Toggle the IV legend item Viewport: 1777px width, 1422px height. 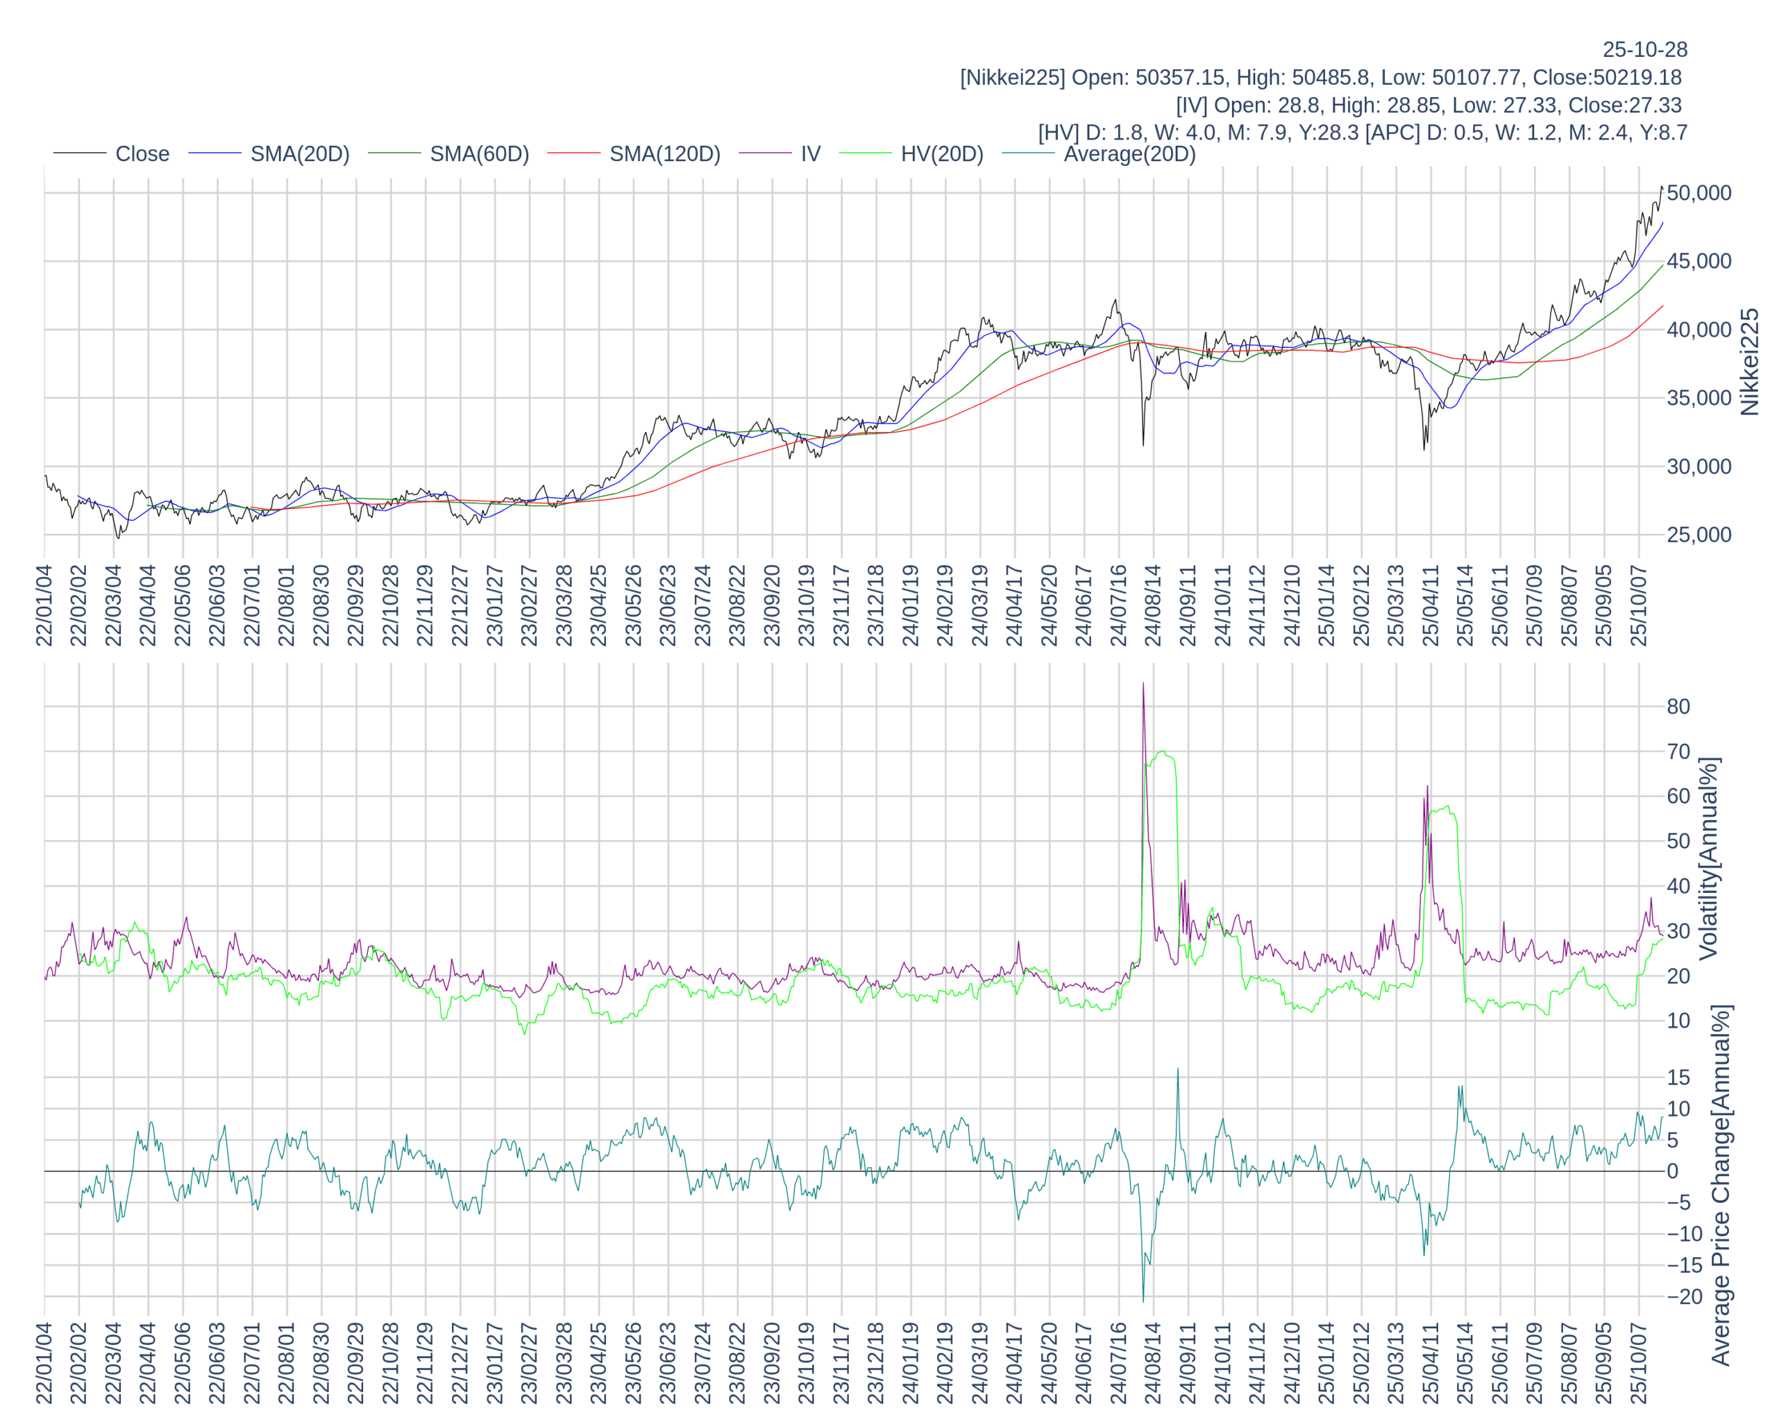(x=810, y=154)
